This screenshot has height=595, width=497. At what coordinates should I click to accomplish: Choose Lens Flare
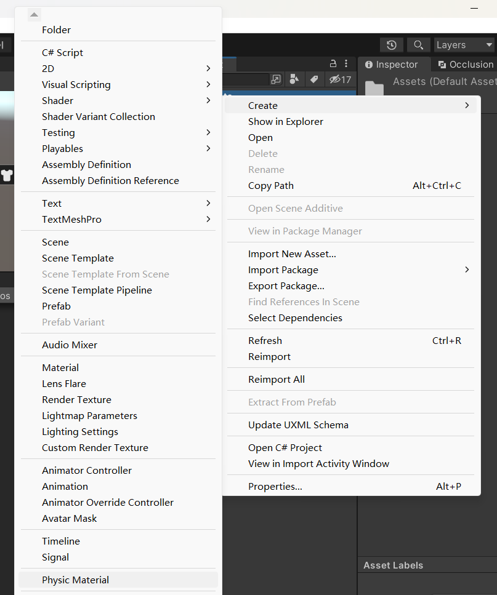pos(118,383)
